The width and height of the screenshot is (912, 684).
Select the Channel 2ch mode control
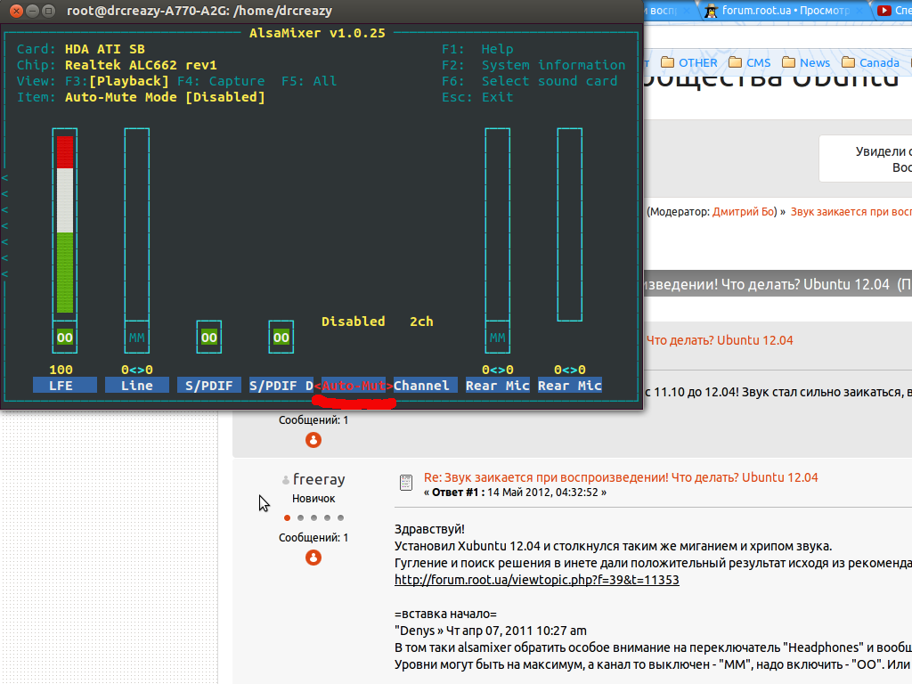click(x=421, y=386)
